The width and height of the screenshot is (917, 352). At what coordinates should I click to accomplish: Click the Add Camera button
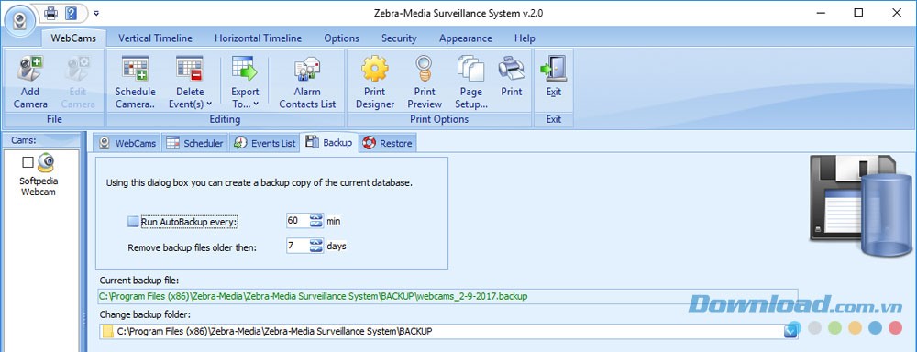(x=30, y=82)
